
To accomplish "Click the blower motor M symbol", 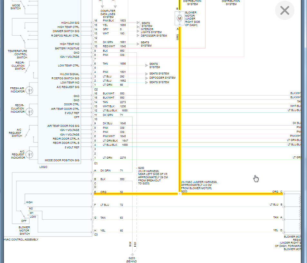I will 179,18.
